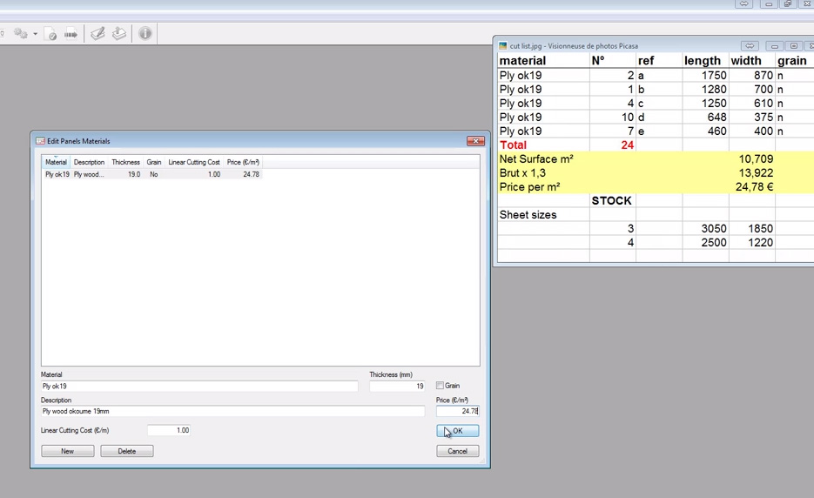Select the Ply ok19 row in materials list
The width and height of the screenshot is (814, 498).
click(x=152, y=174)
